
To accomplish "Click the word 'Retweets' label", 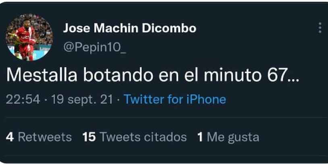I will [x=45, y=137].
